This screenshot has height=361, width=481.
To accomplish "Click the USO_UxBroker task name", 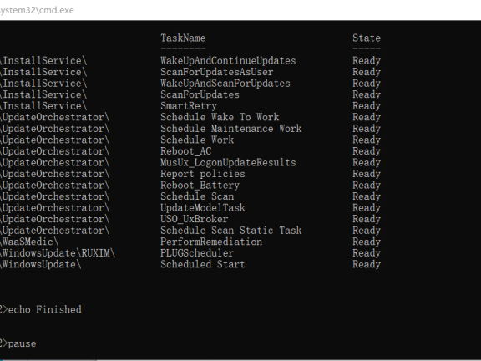I will coord(195,219).
